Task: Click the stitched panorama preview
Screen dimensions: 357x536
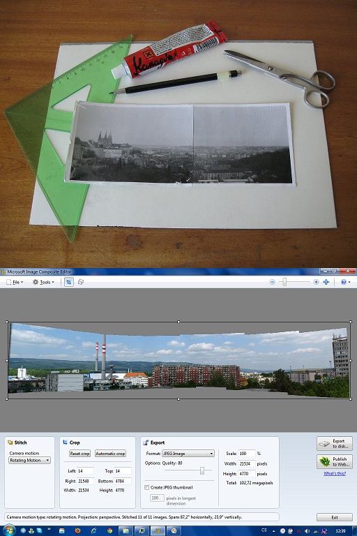Action: pyautogui.click(x=178, y=361)
